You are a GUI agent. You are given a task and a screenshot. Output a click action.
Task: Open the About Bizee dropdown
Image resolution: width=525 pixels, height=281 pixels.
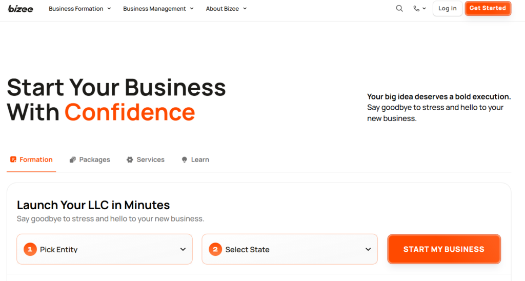(x=226, y=8)
